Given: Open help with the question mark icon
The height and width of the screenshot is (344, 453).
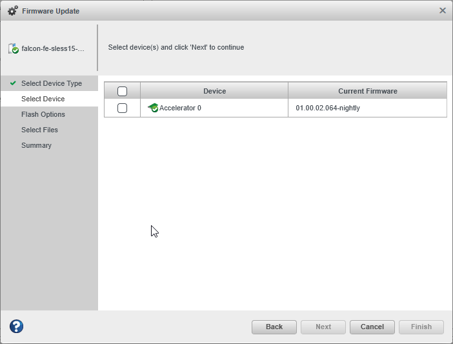Looking at the screenshot, I should 16,327.
